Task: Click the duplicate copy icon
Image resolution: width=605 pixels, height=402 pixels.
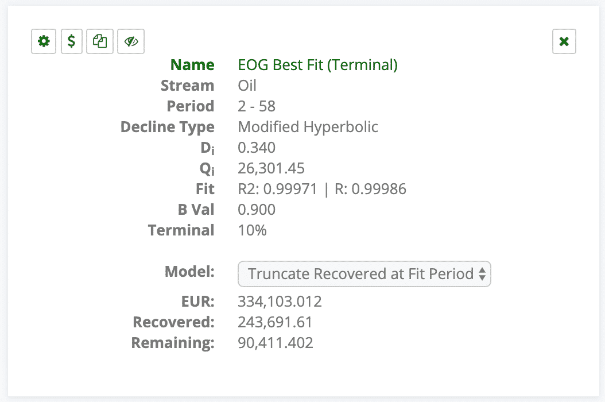Action: [x=100, y=41]
